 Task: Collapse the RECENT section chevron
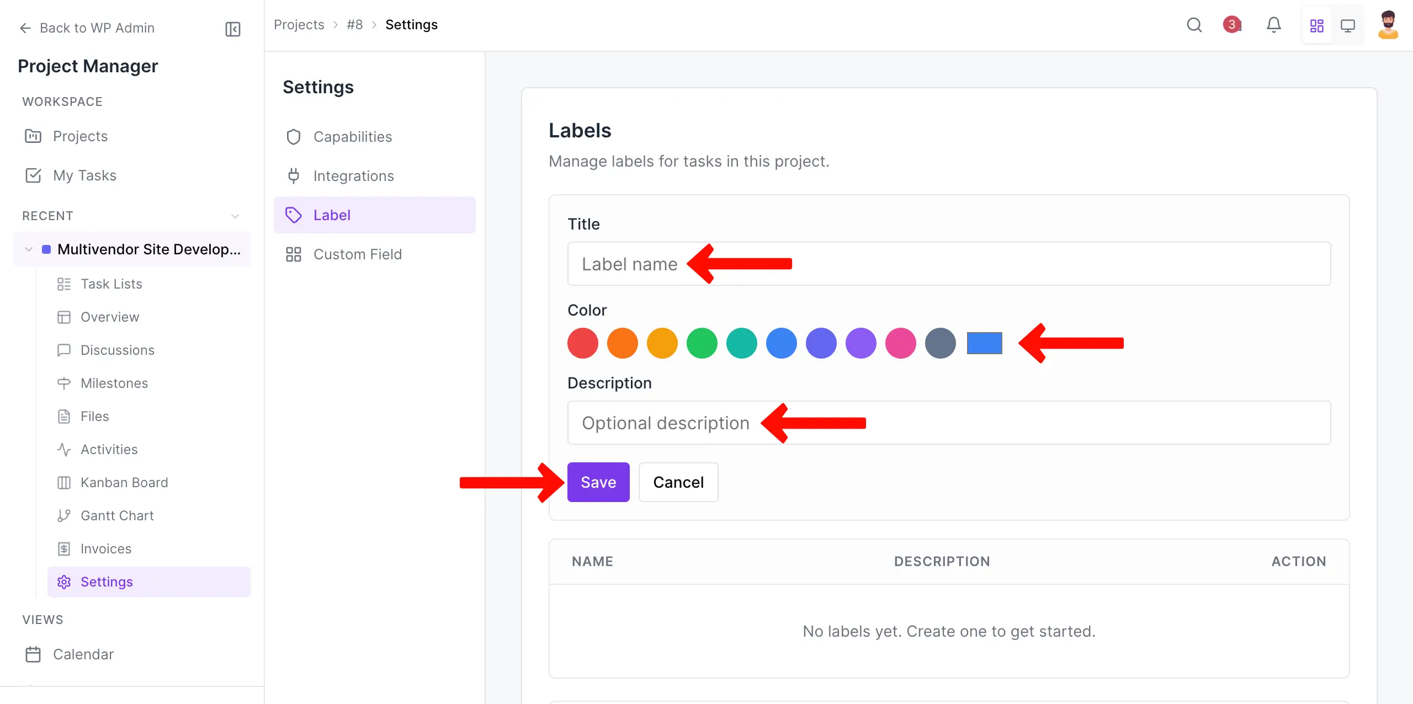tap(235, 216)
